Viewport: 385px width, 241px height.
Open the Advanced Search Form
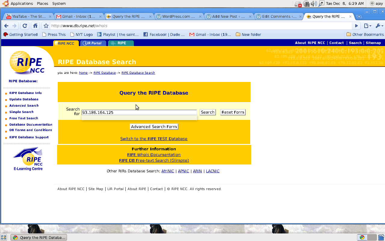coord(154,127)
